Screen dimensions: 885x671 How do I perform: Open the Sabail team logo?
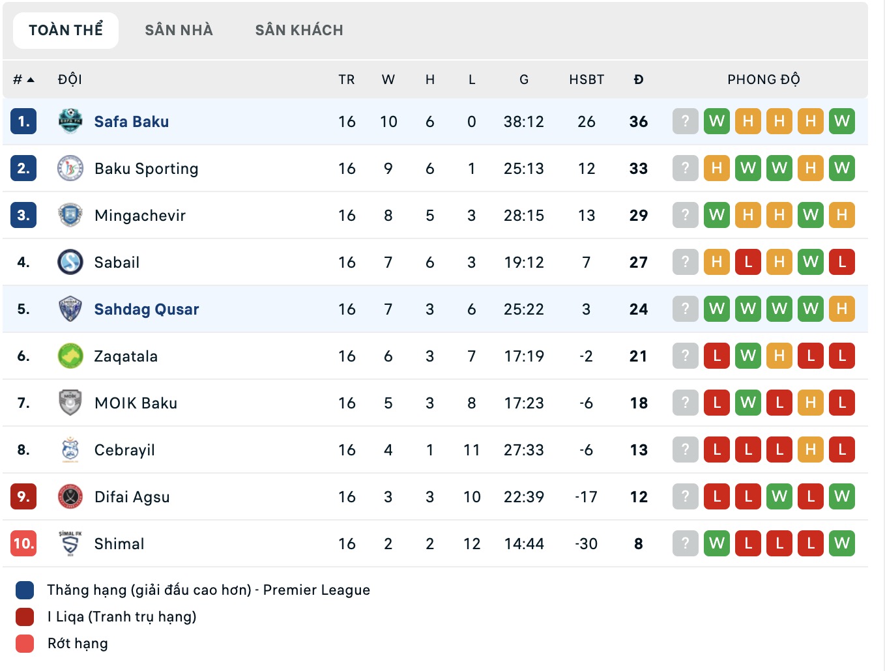69,262
